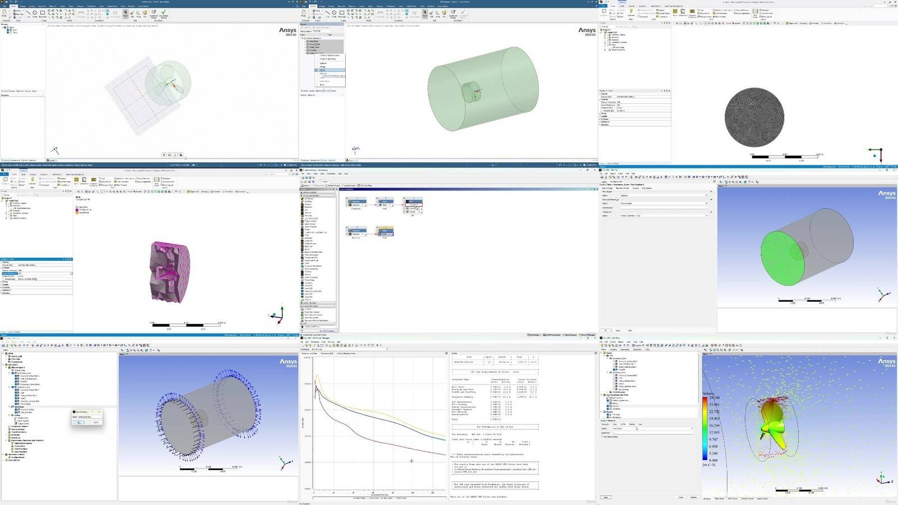
Task: Switch to Color tab in CFD-Post vector details
Action: click(615, 424)
